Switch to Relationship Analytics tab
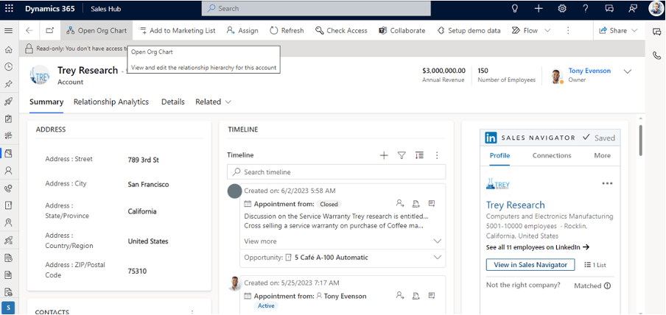This screenshot has height=315, width=666. tap(111, 102)
